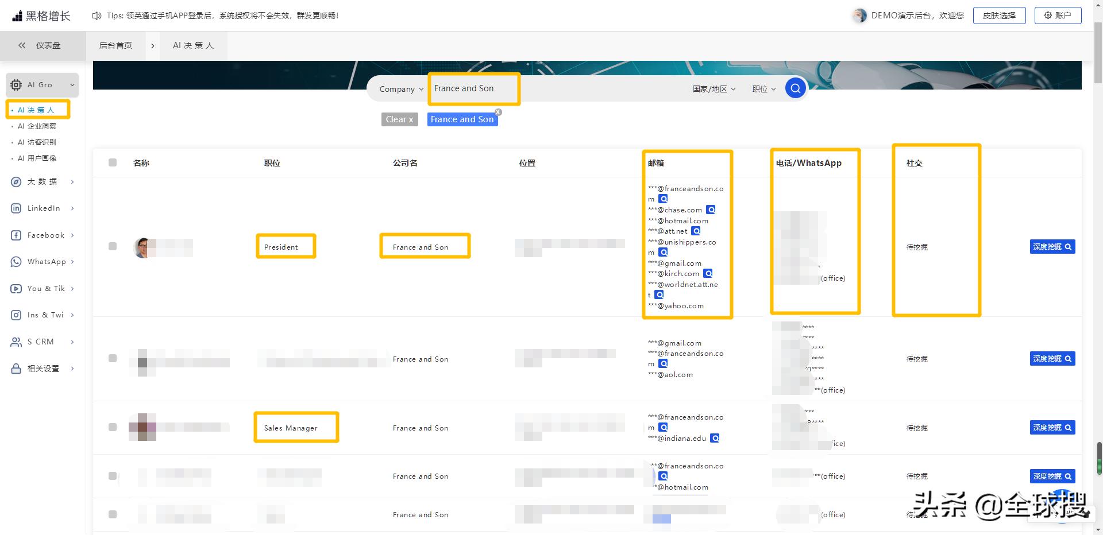The width and height of the screenshot is (1103, 535).
Task: Select the LinkedIn module in sidebar
Action: point(44,208)
